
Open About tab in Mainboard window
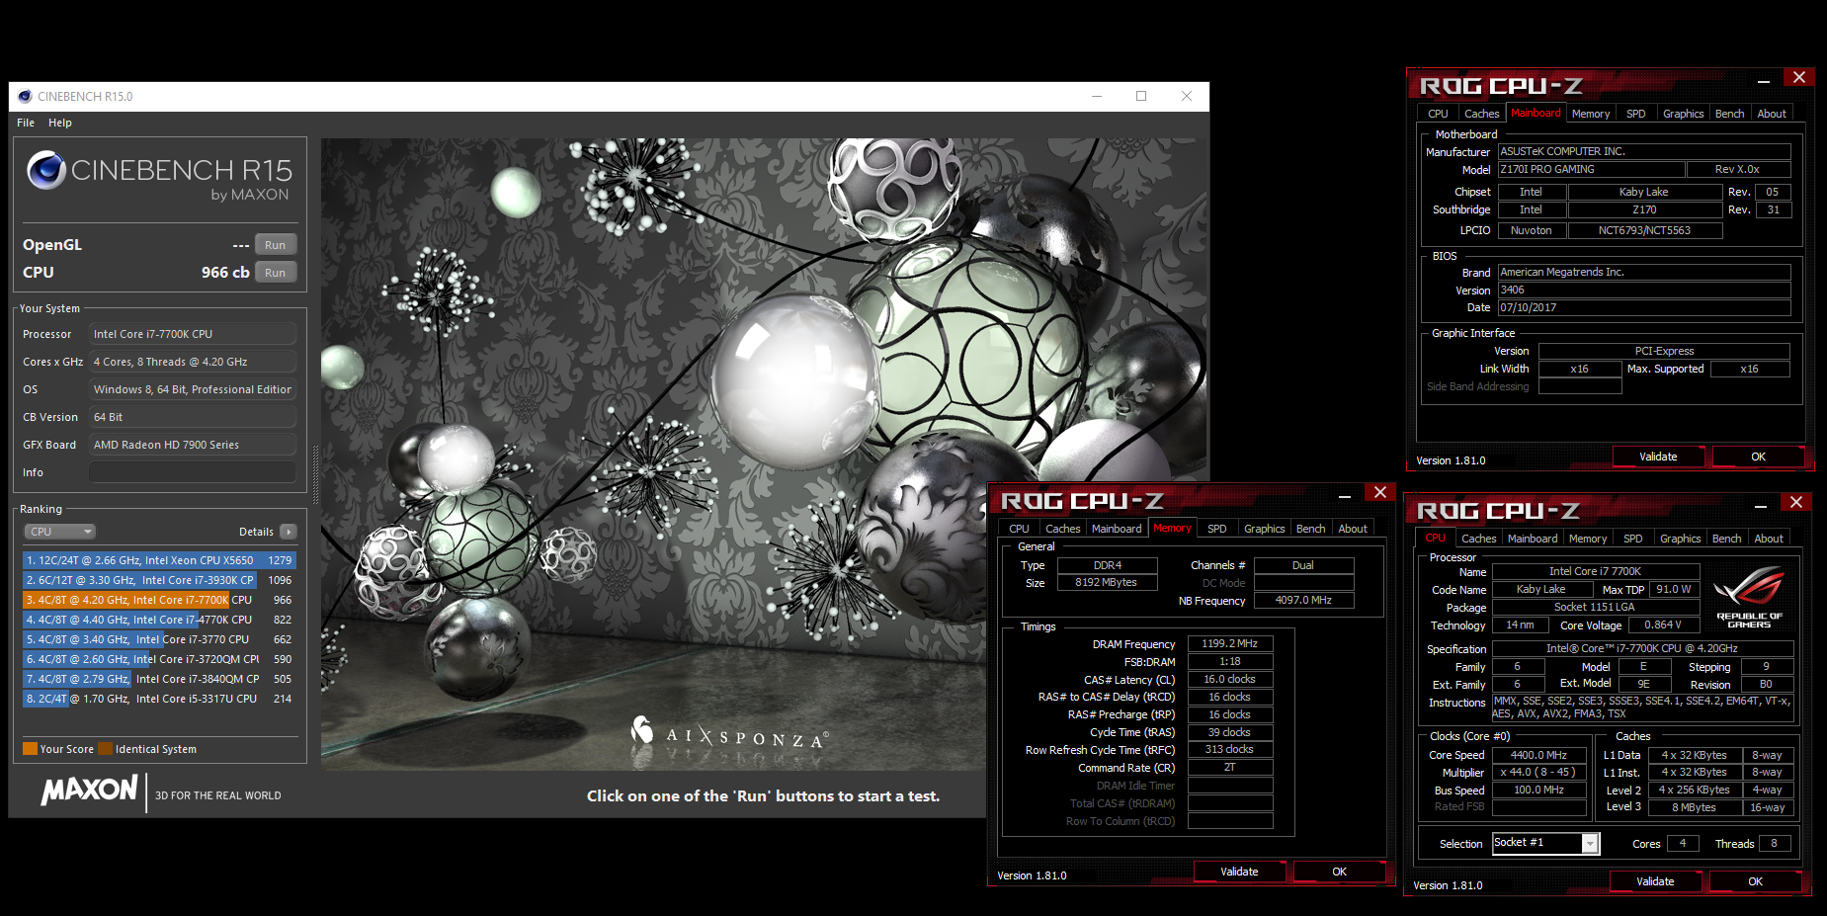(1772, 114)
